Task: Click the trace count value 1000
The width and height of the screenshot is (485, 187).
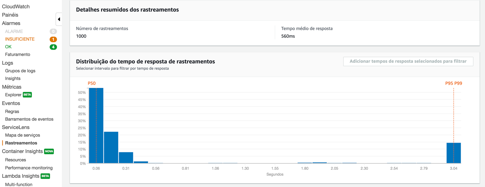Action: 81,36
